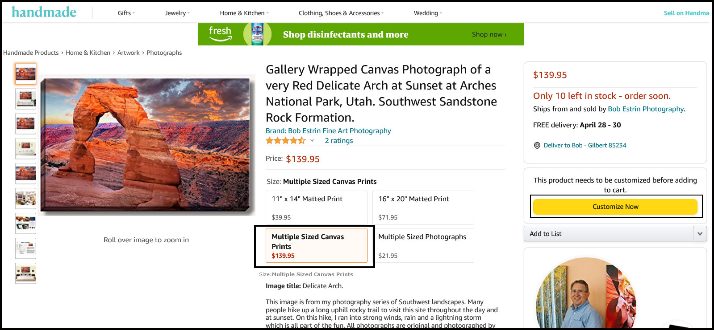Select the text document thumbnail

25,249
